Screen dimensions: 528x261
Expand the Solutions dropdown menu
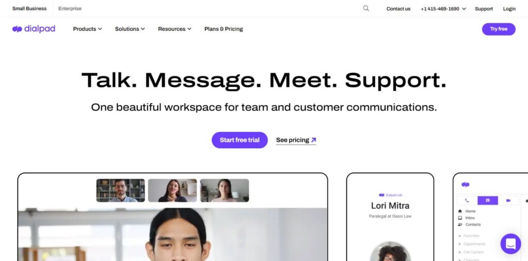(x=130, y=29)
